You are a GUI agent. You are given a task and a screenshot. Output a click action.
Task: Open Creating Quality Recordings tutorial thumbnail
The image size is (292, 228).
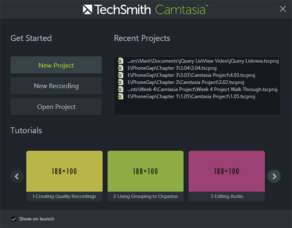(x=64, y=171)
